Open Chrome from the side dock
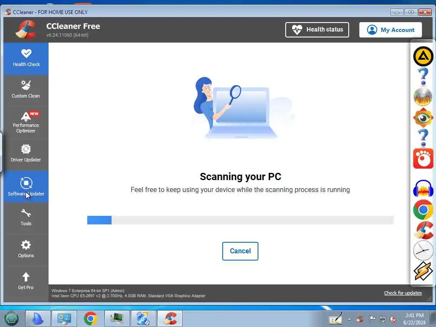The height and width of the screenshot is (327, 436). pyautogui.click(x=423, y=209)
